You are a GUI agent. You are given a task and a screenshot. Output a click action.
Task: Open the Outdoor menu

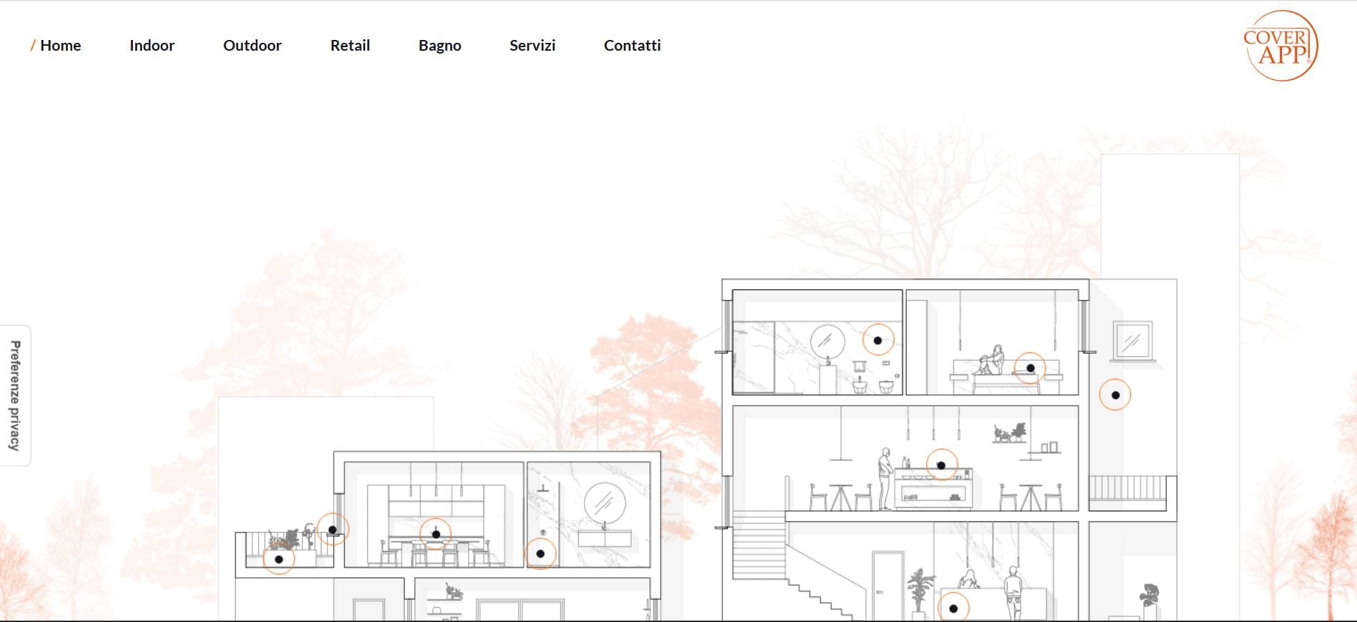252,46
